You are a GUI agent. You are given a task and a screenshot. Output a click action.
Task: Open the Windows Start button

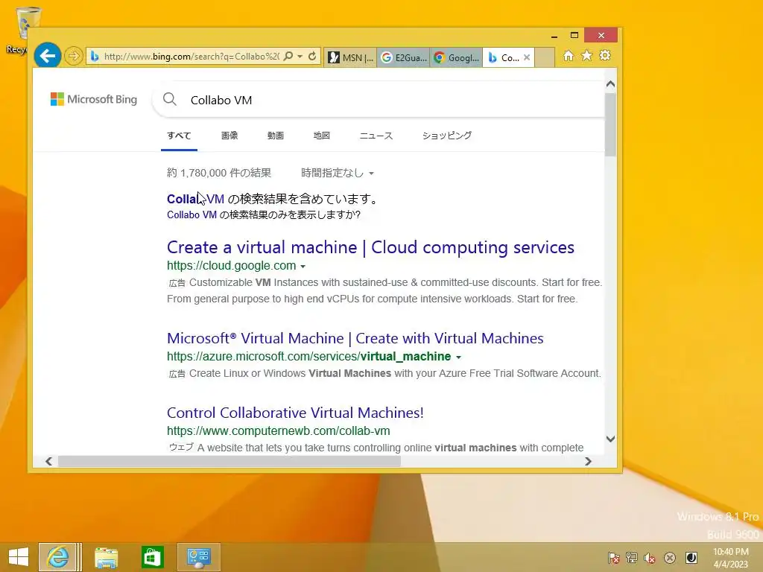(19, 557)
